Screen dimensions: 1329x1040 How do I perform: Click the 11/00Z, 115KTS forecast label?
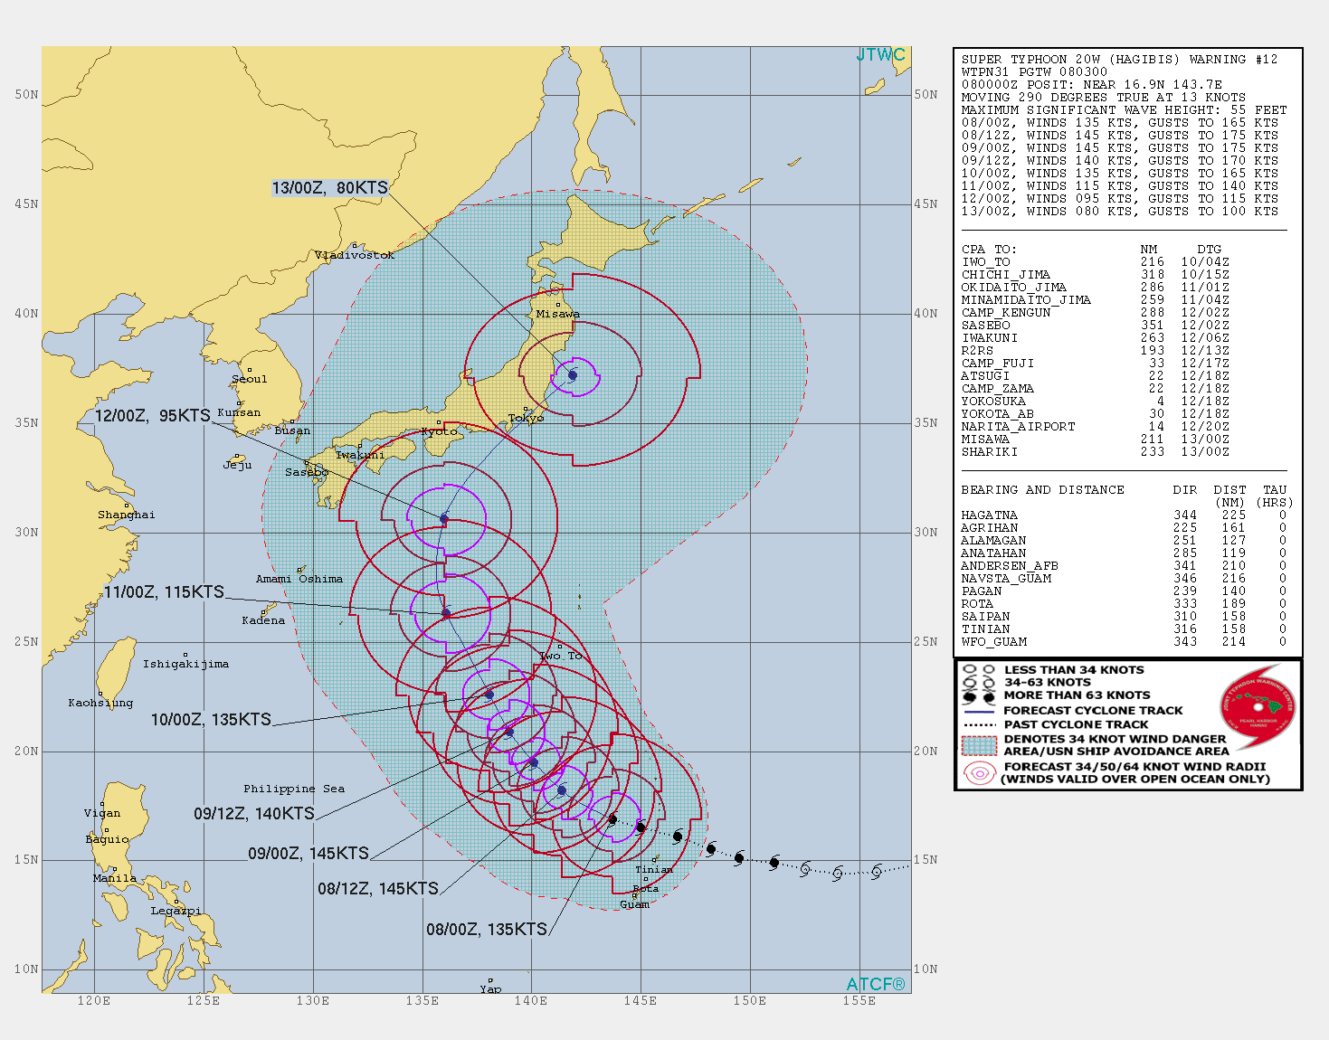(164, 592)
